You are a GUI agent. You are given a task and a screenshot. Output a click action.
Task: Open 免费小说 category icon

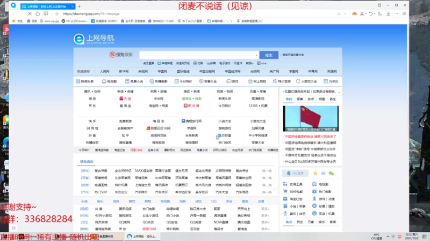click(134, 81)
